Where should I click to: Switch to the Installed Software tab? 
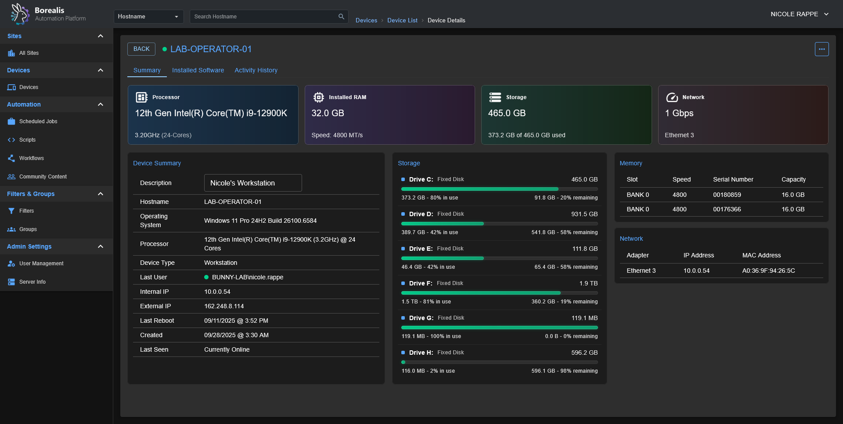(x=198, y=70)
